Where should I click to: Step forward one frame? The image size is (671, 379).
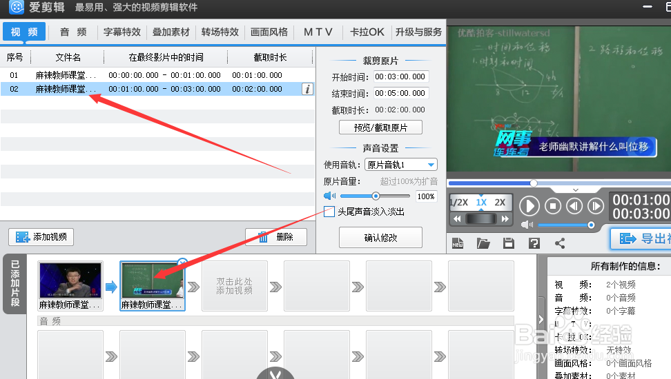click(x=596, y=206)
